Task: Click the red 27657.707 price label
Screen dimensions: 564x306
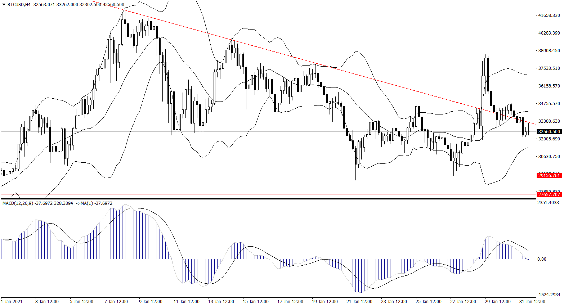Action: click(x=549, y=194)
